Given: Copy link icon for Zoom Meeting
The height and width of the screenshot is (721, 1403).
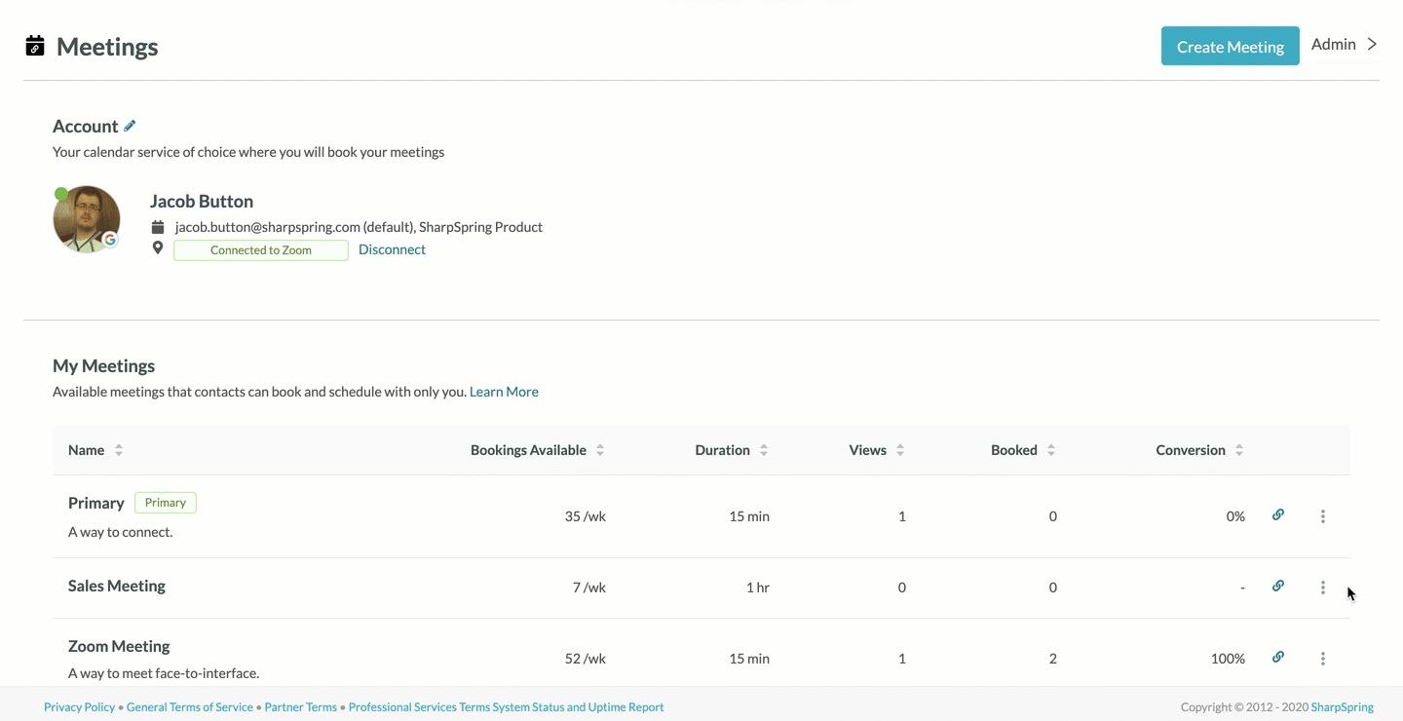Looking at the screenshot, I should click(1278, 658).
